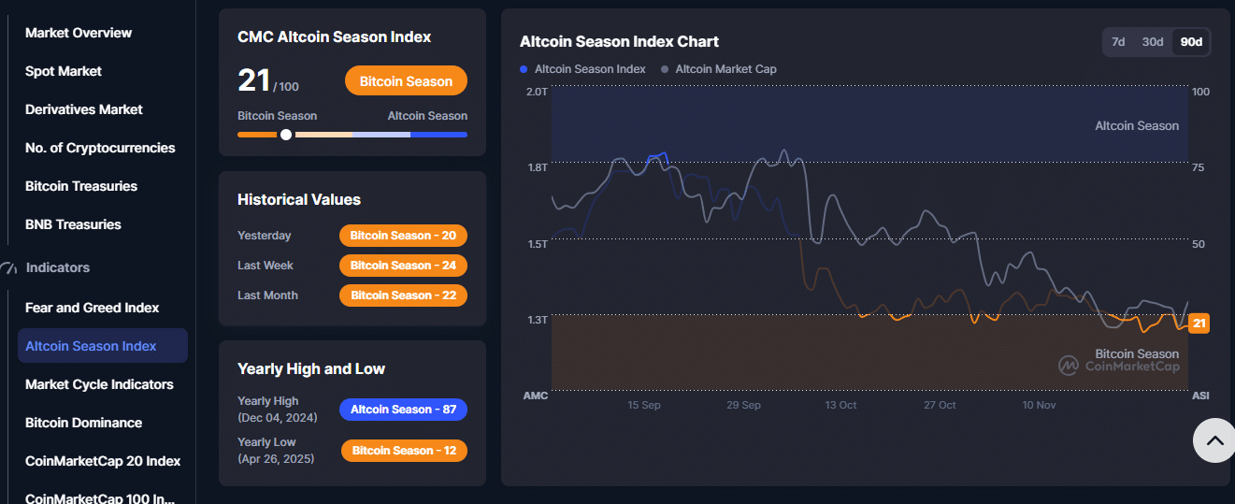Image resolution: width=1235 pixels, height=504 pixels.
Task: Switch chart range to 30d
Action: click(x=1153, y=42)
